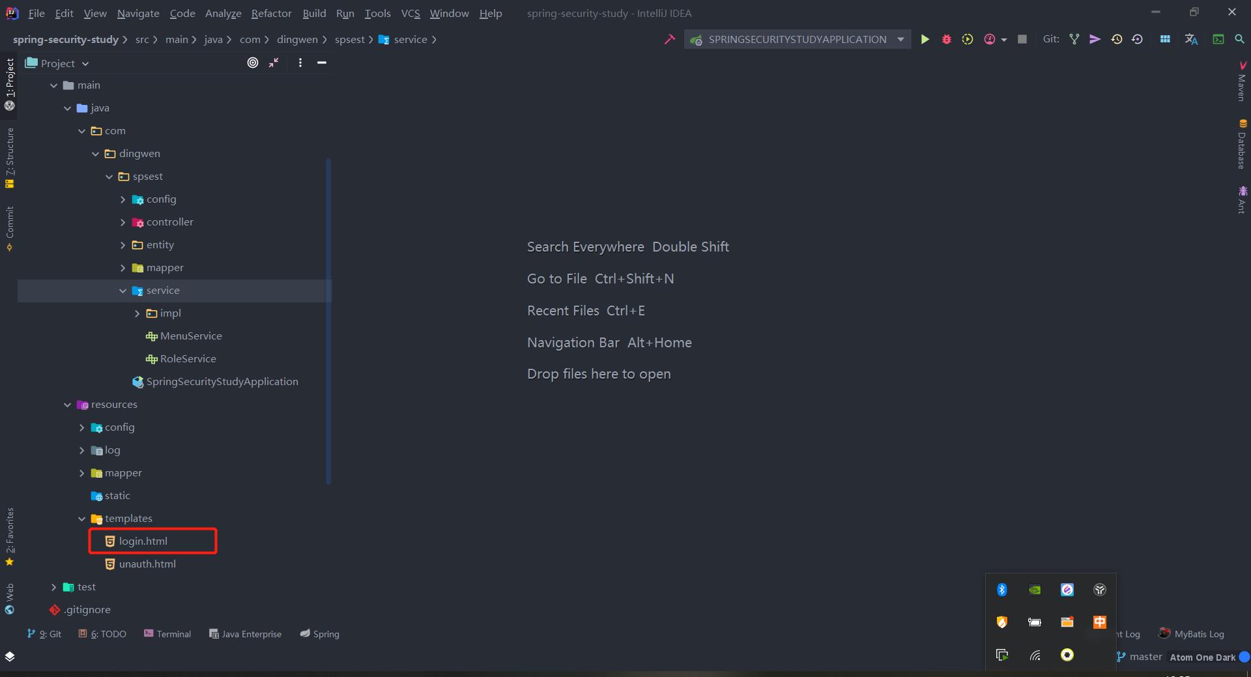
Task: Open the Navigate menu
Action: [x=138, y=13]
